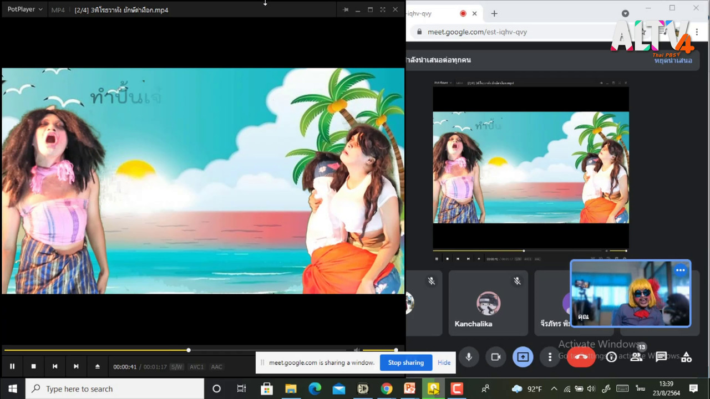Open the network Wi-Fi tray icon
710x399 pixels.
pos(567,389)
